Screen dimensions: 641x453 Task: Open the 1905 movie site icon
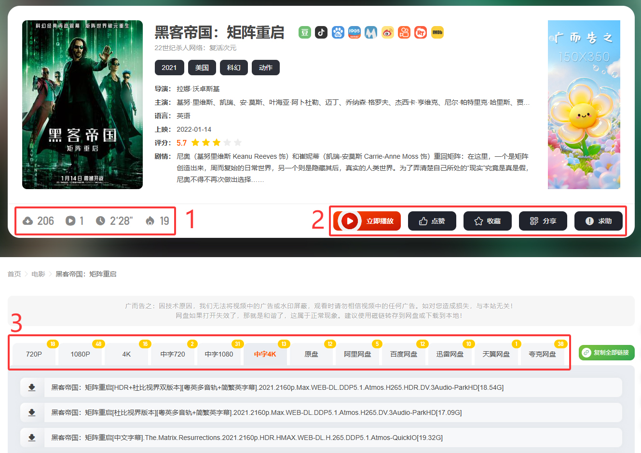[355, 32]
